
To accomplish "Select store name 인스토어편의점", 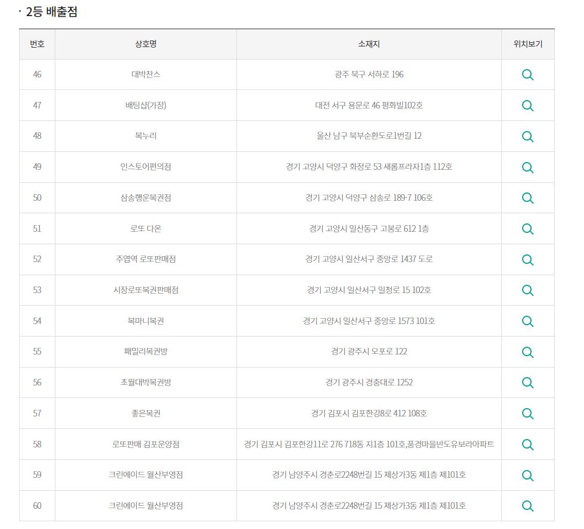I will click(x=146, y=167).
